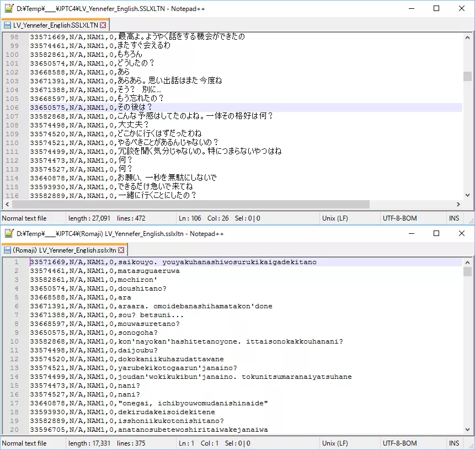
Task: Click 'UTF-8-BOM' in the Romaji window status bar
Action: 400,443
